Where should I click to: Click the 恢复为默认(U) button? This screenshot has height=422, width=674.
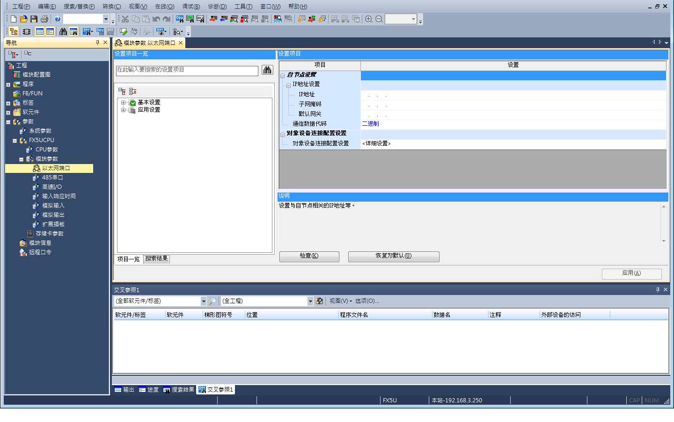pos(393,256)
